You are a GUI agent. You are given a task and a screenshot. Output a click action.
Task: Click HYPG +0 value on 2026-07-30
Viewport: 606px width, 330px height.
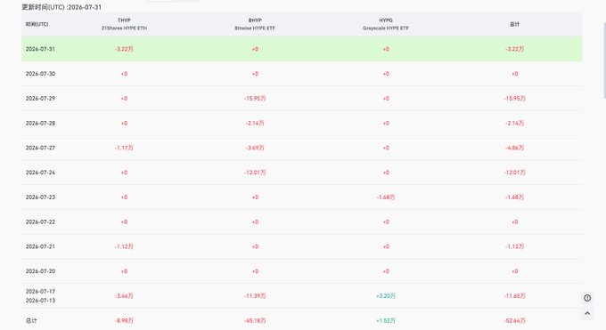tap(386, 74)
